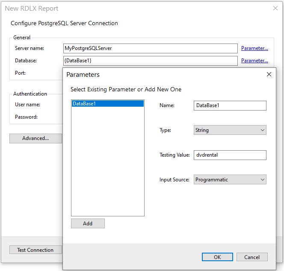Open the Type dropdown showing String
This screenshot has height=271, width=284.
click(230, 130)
